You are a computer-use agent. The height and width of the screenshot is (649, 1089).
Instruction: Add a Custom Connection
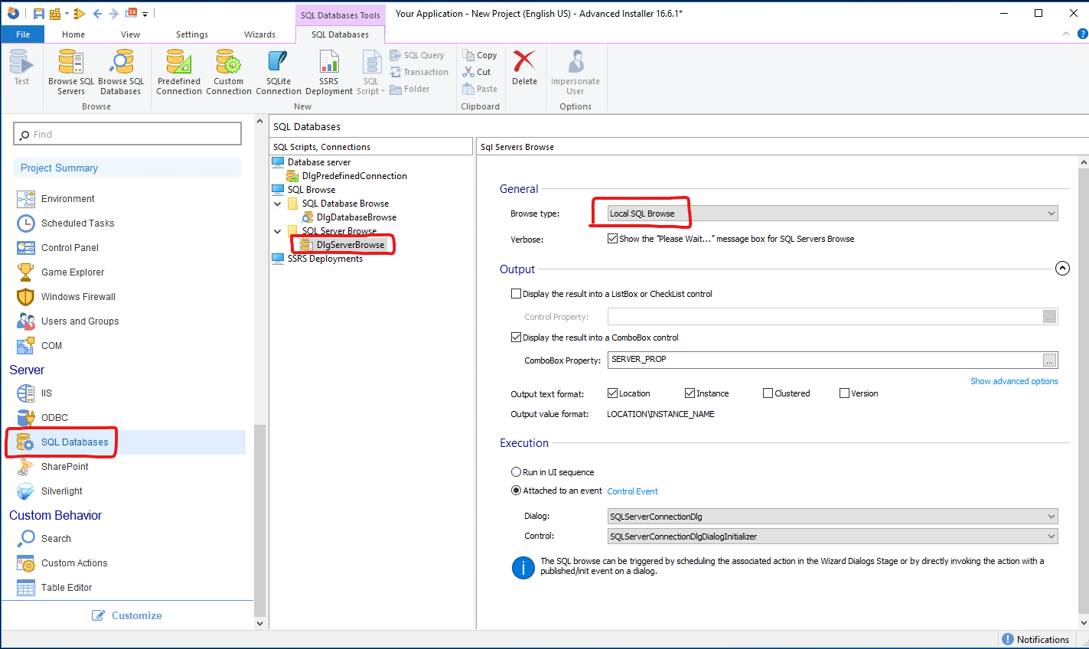tap(228, 72)
